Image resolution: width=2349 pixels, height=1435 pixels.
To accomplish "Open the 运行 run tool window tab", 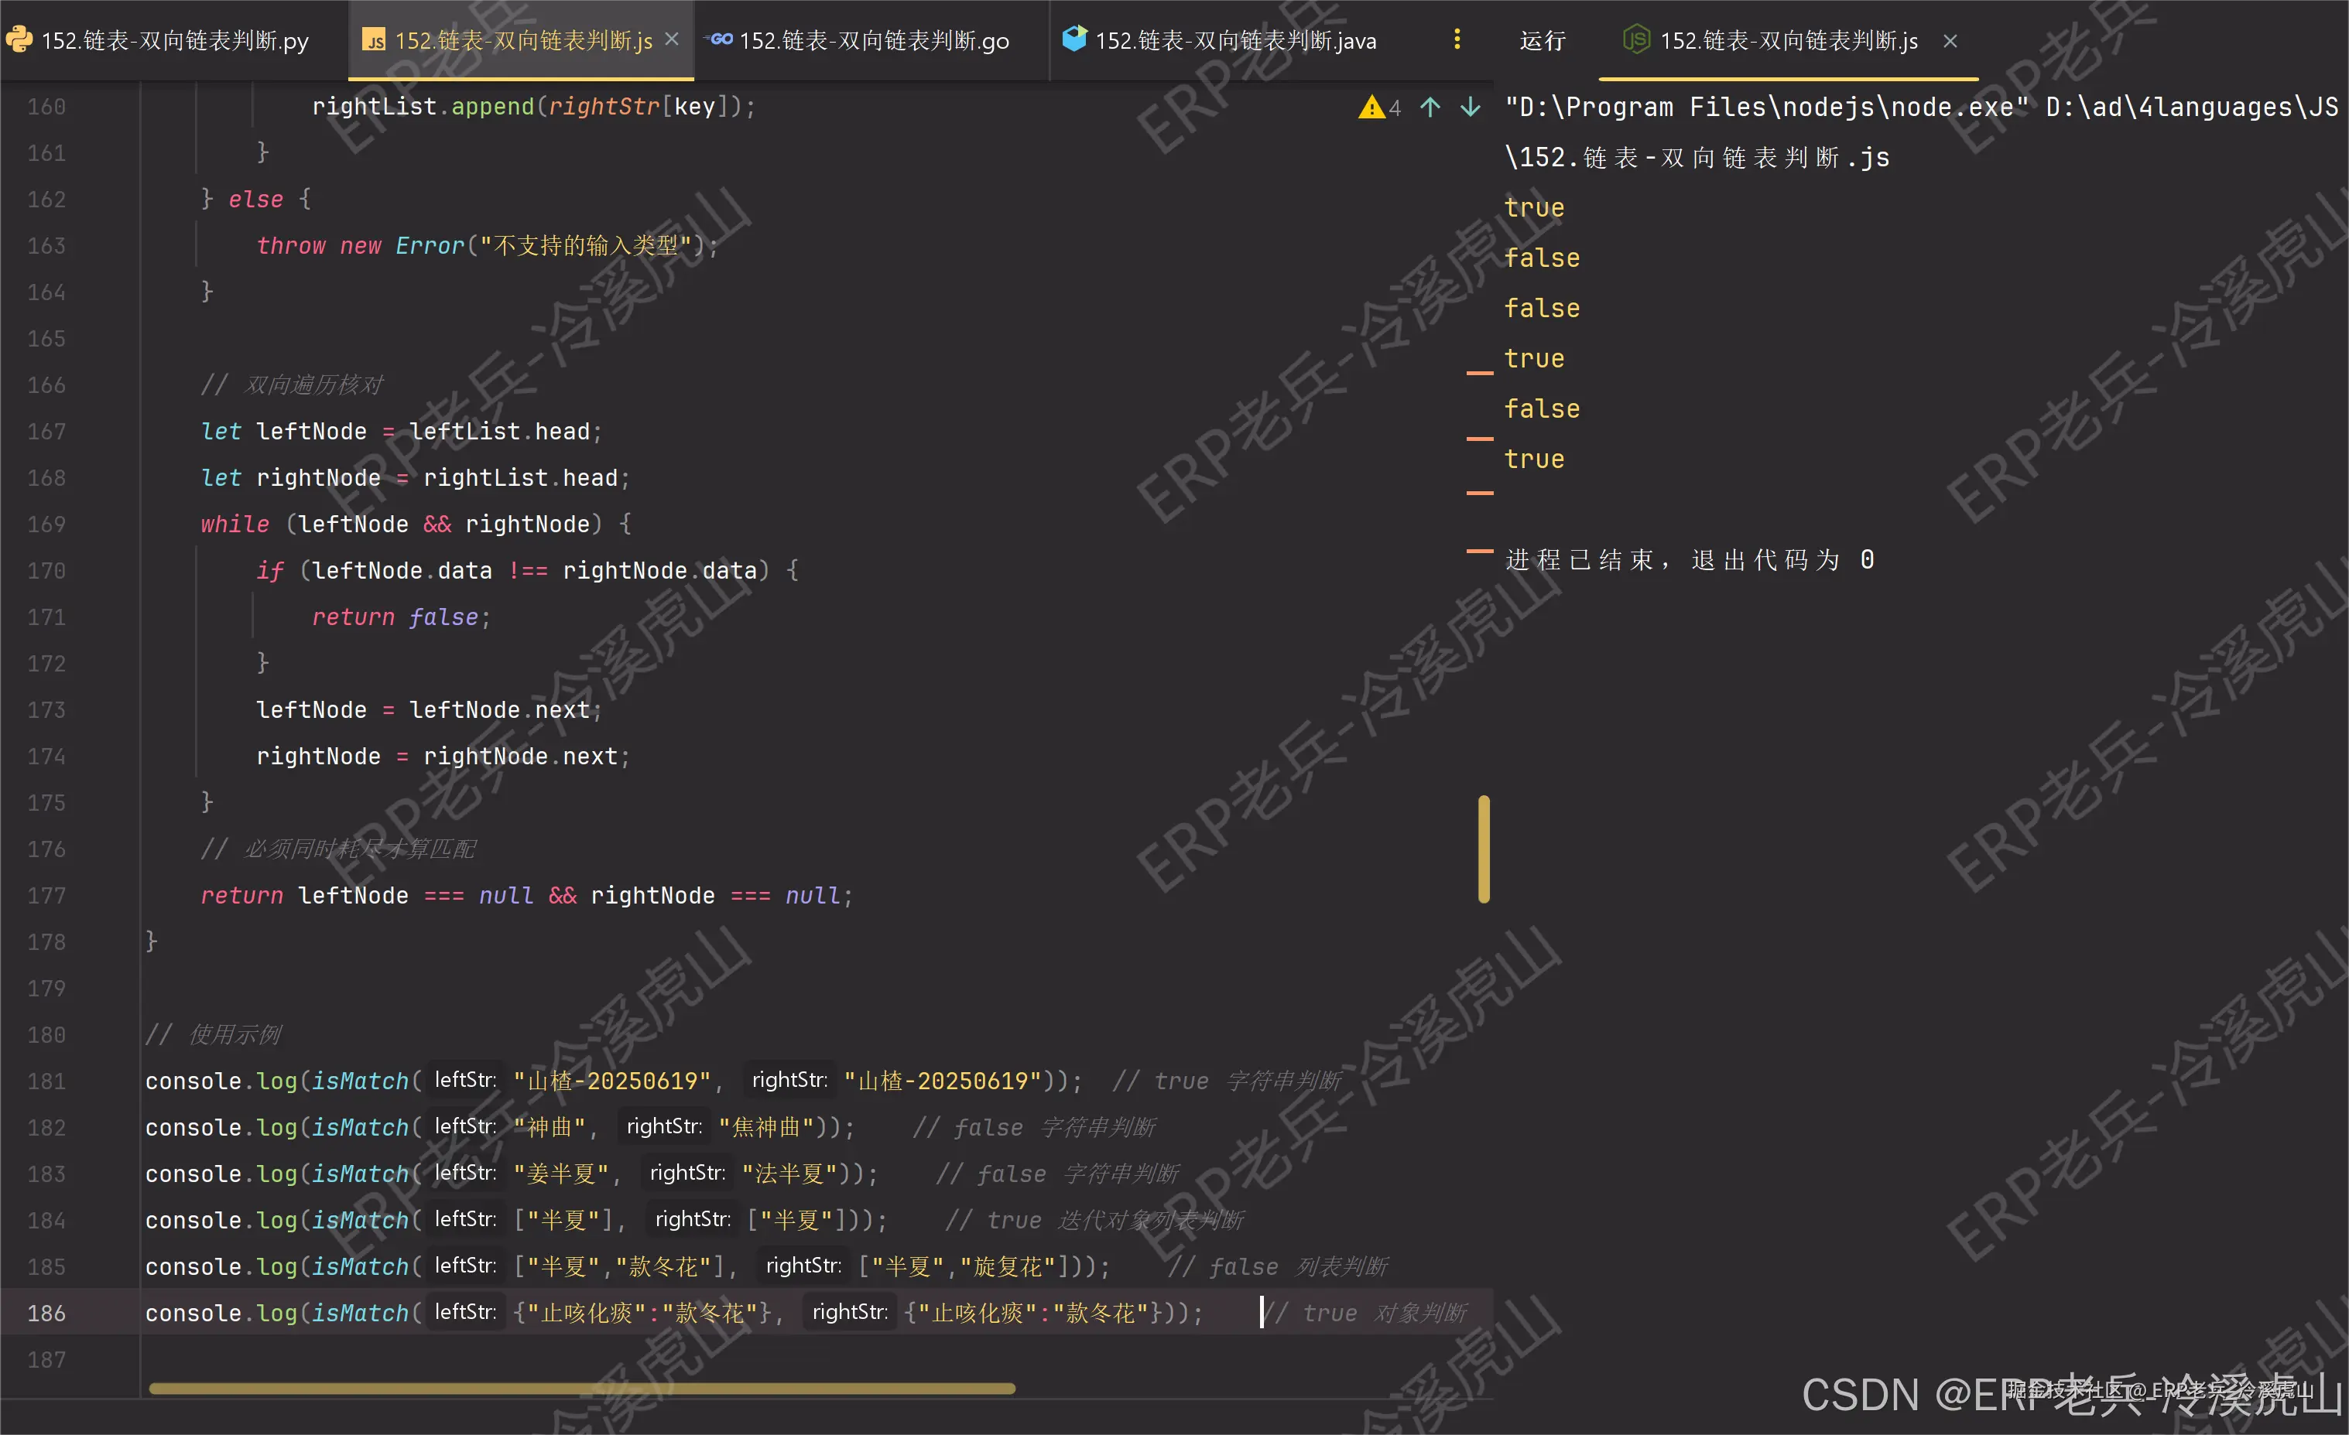I will coord(1542,41).
